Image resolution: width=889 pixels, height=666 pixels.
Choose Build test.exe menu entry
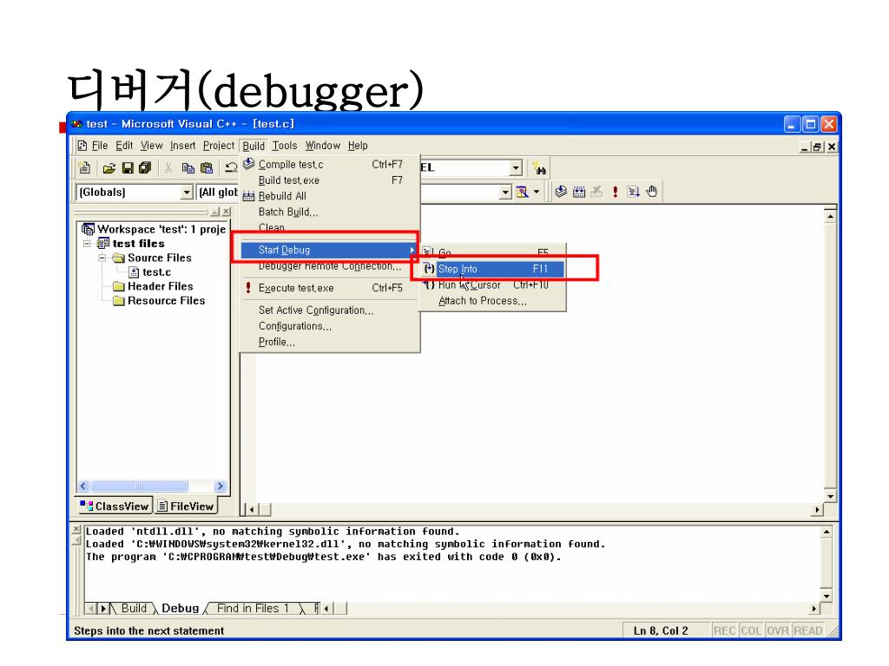pyautogui.click(x=330, y=180)
